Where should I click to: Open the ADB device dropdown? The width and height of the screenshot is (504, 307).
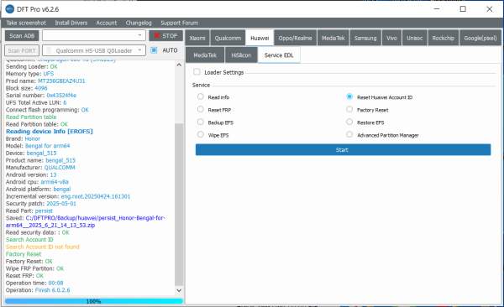point(94,35)
